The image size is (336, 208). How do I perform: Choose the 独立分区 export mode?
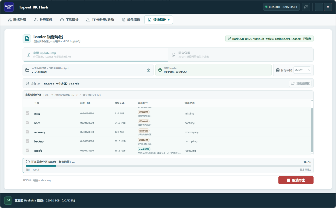click(240, 55)
